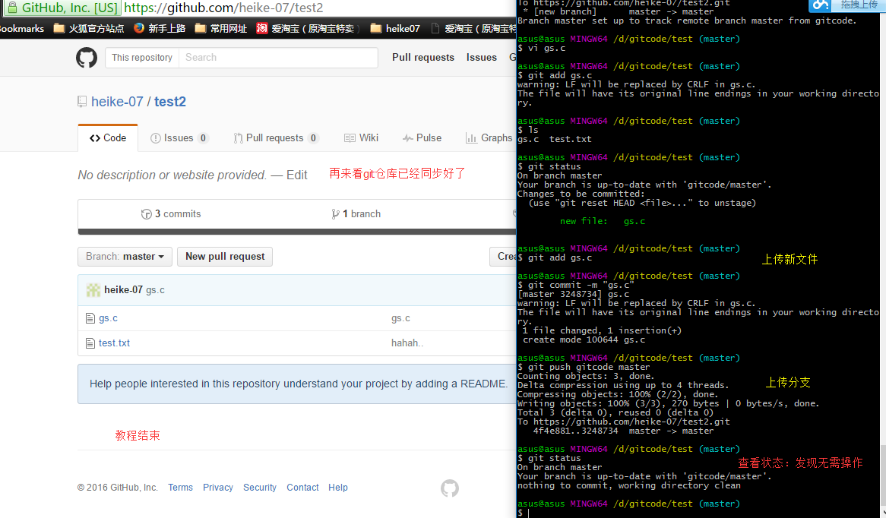The image size is (886, 518).
Task: Click the heike-07 avatar identicon
Action: 93,290
